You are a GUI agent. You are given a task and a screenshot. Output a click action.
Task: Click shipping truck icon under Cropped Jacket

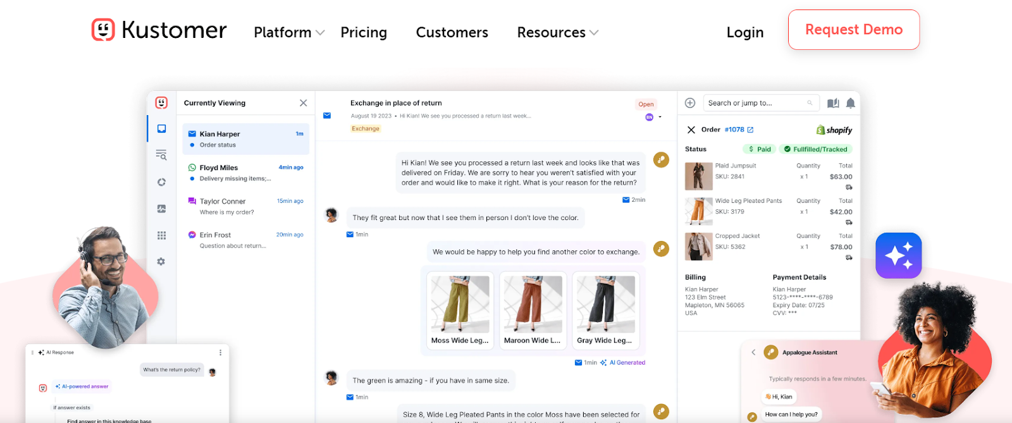(849, 257)
